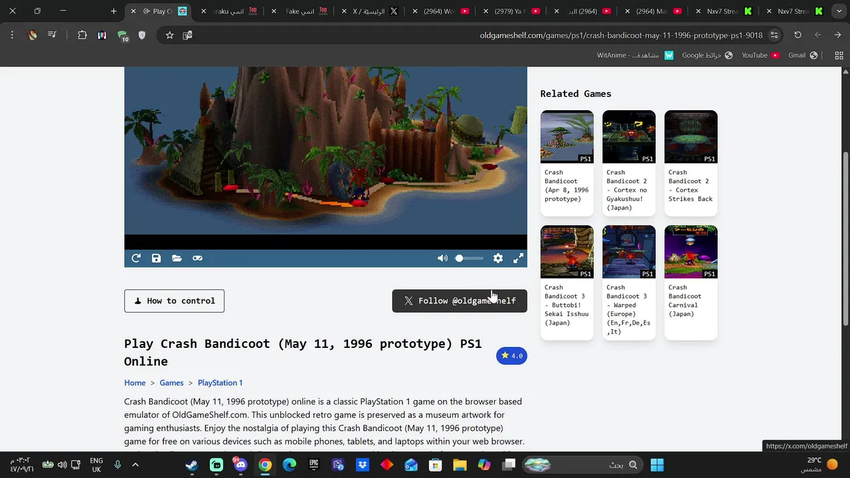Screen dimensions: 850x478
Task: Click the How to control button
Action: 174,301
